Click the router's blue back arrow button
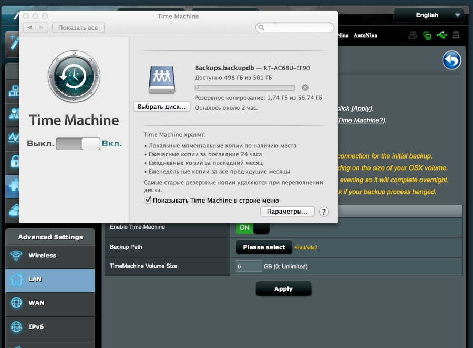 pyautogui.click(x=451, y=60)
